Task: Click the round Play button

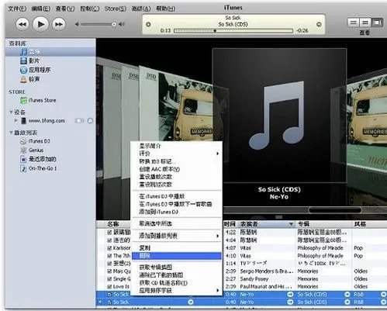Action: (40, 24)
